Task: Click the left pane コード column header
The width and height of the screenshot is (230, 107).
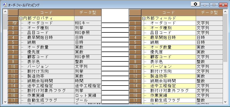Action: [x=46, y=13]
